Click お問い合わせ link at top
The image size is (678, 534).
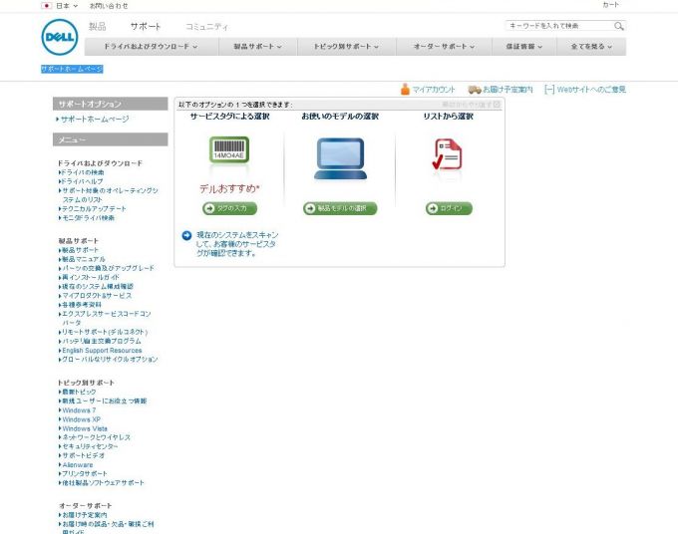[x=109, y=6]
